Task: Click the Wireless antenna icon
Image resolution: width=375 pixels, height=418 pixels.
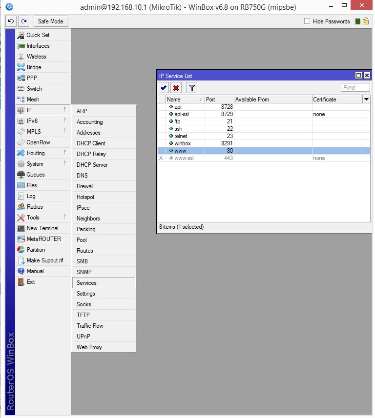Action: pyautogui.click(x=21, y=57)
